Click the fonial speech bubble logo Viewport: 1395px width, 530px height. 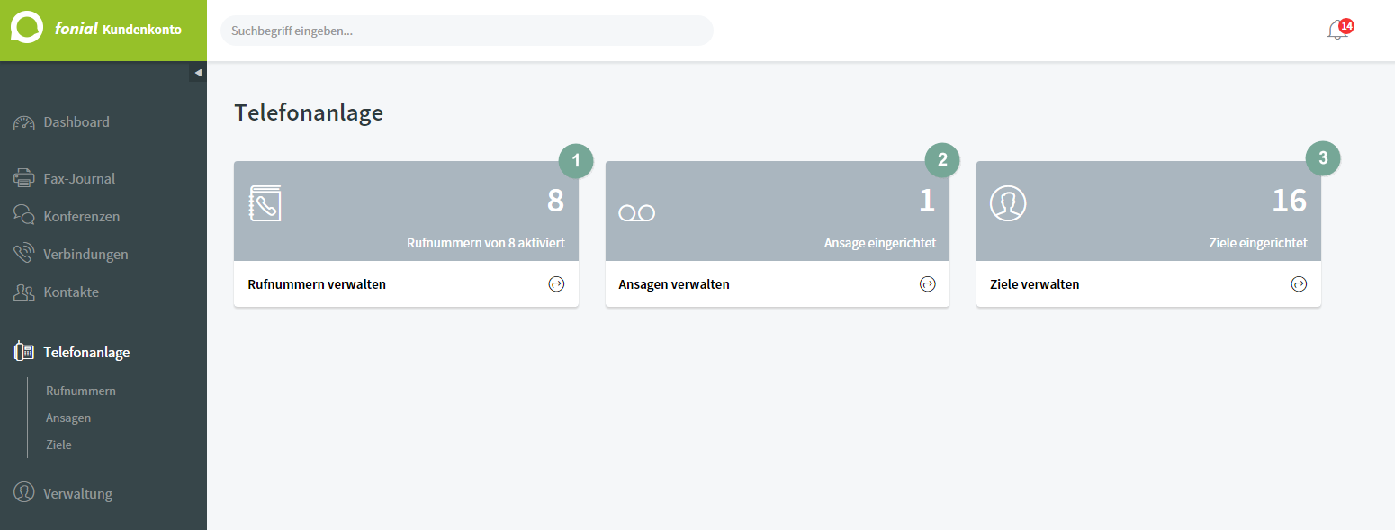(x=27, y=28)
